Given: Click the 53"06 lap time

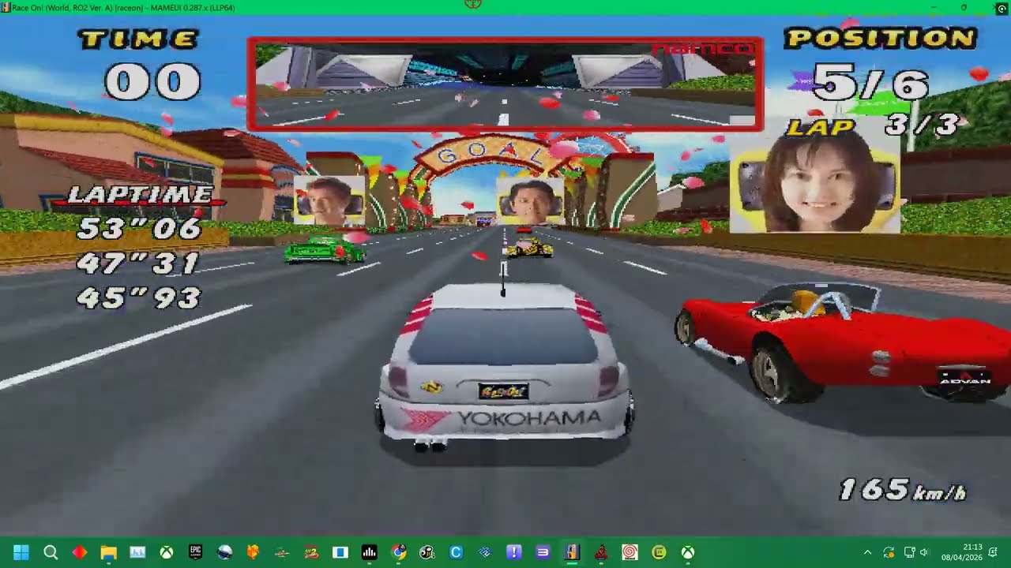Looking at the screenshot, I should tap(140, 229).
